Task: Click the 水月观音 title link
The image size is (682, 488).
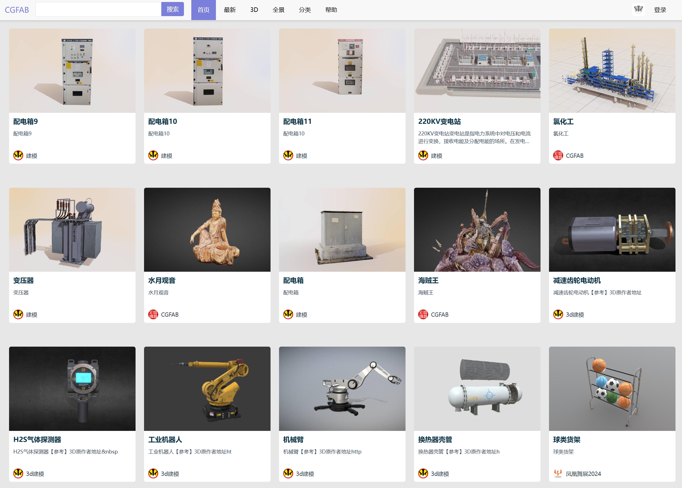Action: coord(162,280)
